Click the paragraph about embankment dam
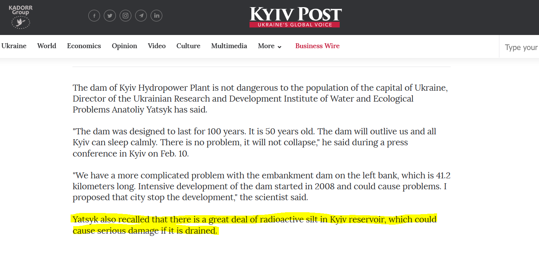The image size is (539, 257). point(262,186)
